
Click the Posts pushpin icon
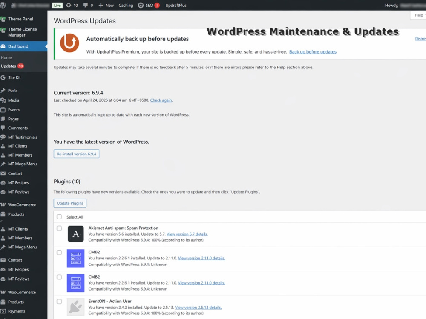[x=3, y=91]
